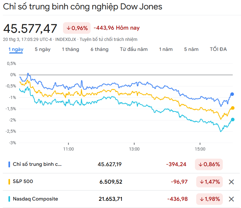Click the yellow S&P 500 legend color marker

[9, 181]
